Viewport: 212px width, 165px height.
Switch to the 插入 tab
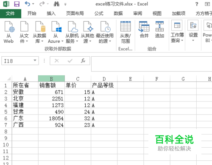coord(51,14)
